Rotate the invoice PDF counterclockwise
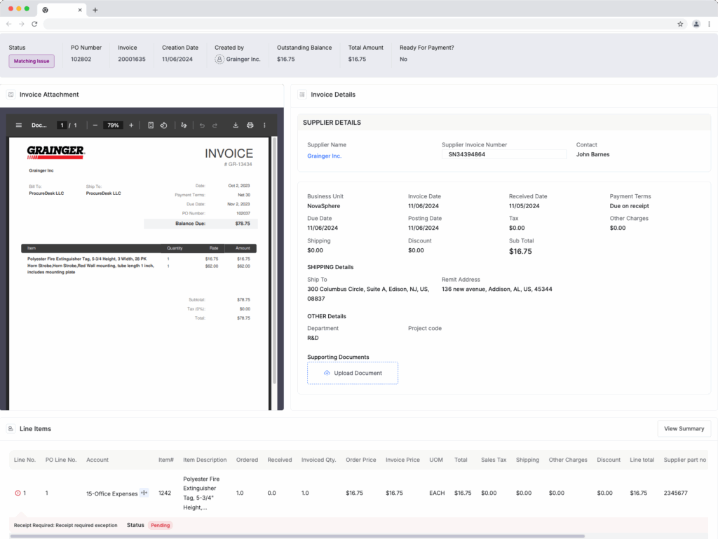Viewport: 718px width, 539px height. pos(163,125)
